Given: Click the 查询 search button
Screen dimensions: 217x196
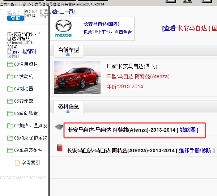Looking at the screenshot, I should point(16,18).
